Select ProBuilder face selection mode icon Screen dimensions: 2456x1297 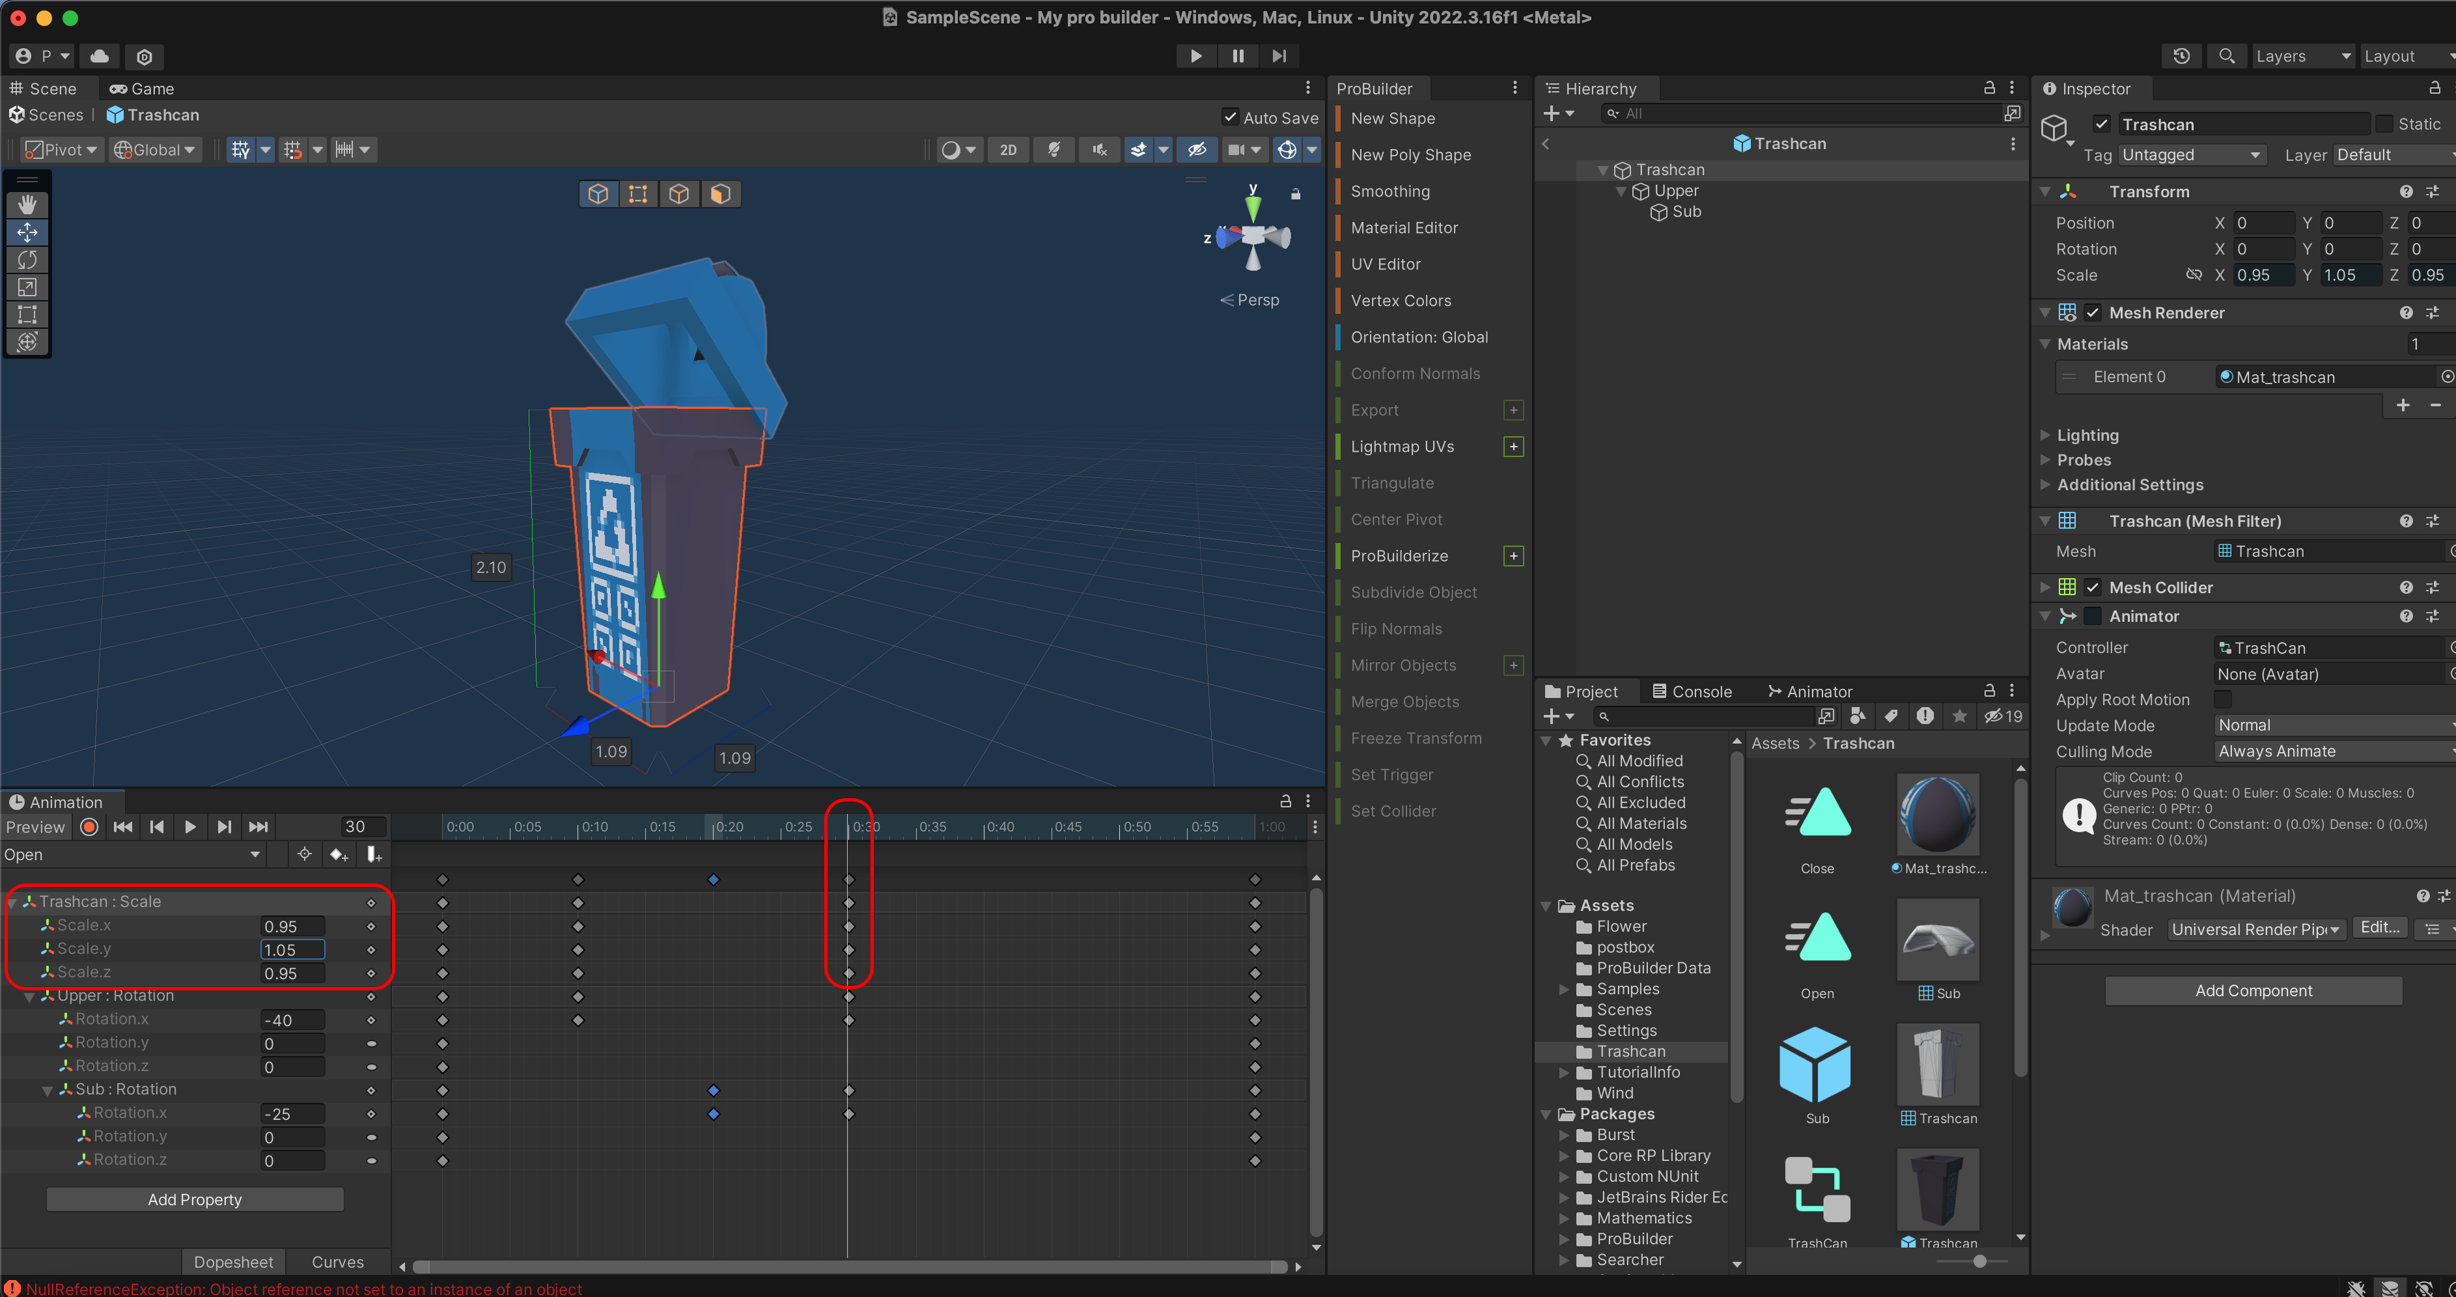pos(721,193)
